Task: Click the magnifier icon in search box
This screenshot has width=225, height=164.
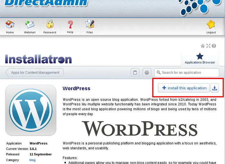Action: 158,73
